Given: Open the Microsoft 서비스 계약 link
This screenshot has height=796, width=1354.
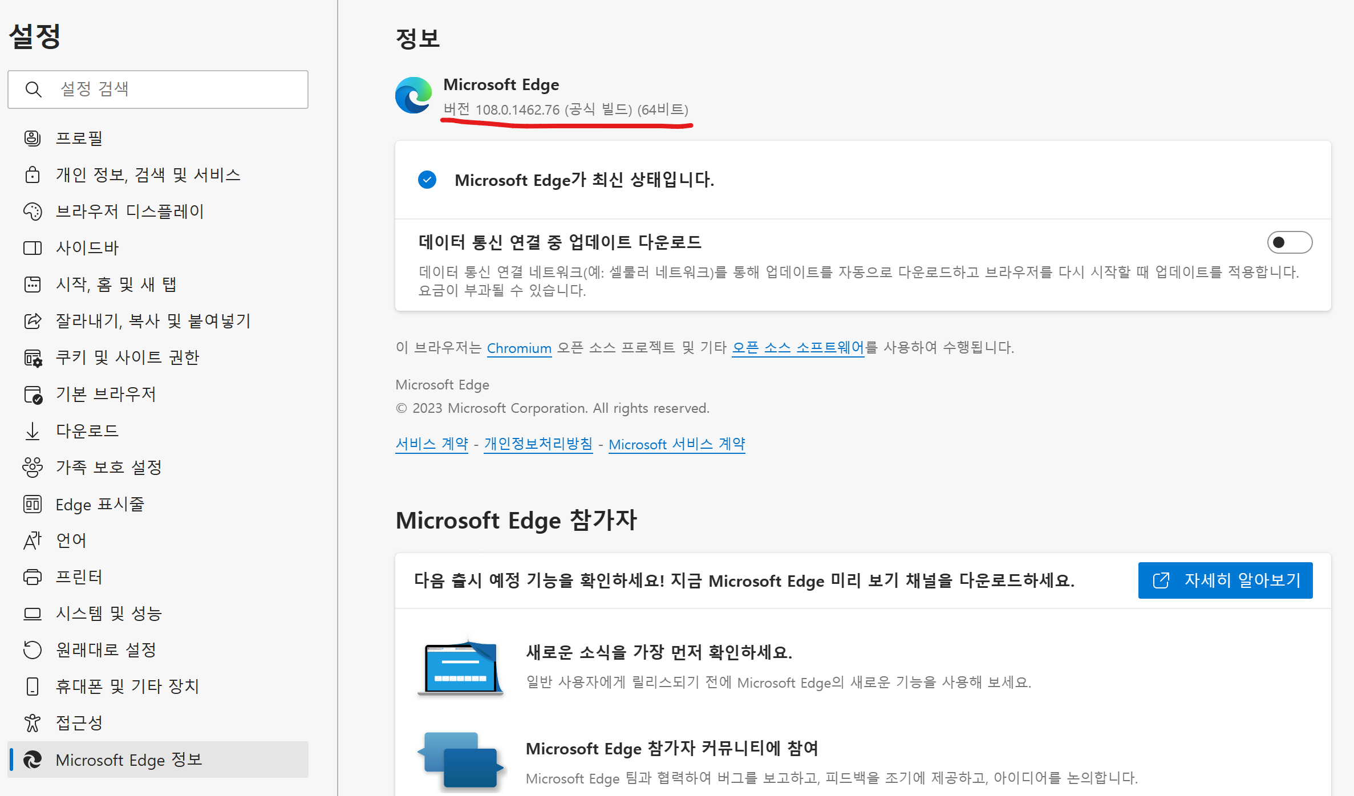Looking at the screenshot, I should (676, 444).
